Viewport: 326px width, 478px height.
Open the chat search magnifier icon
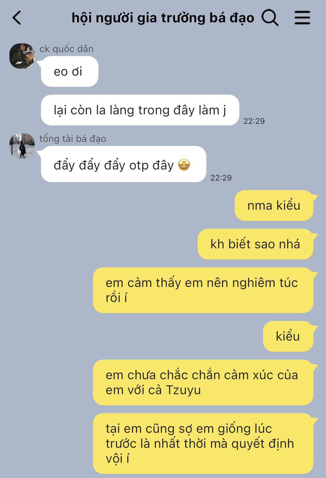270,18
